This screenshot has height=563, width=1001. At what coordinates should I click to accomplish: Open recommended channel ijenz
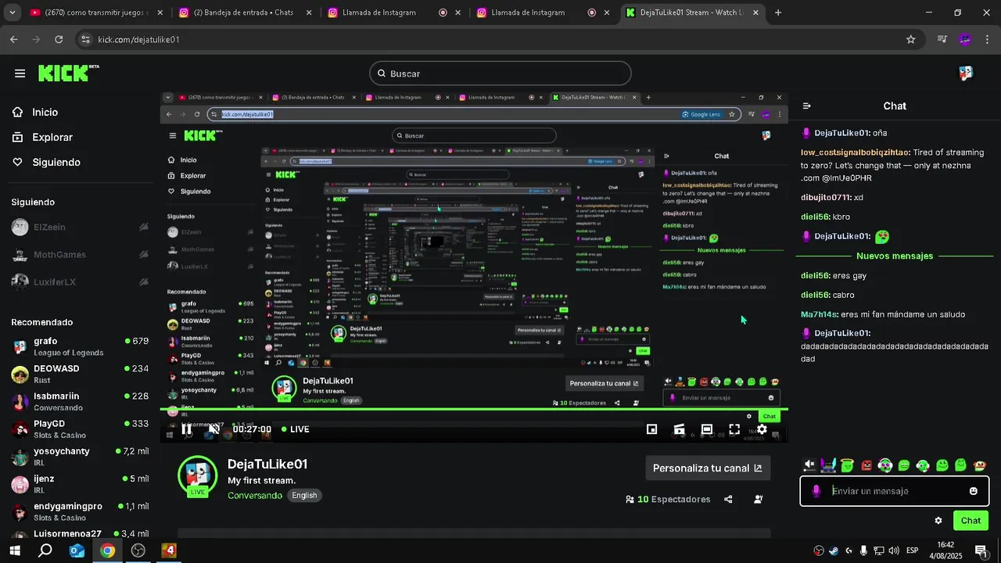coord(78,483)
